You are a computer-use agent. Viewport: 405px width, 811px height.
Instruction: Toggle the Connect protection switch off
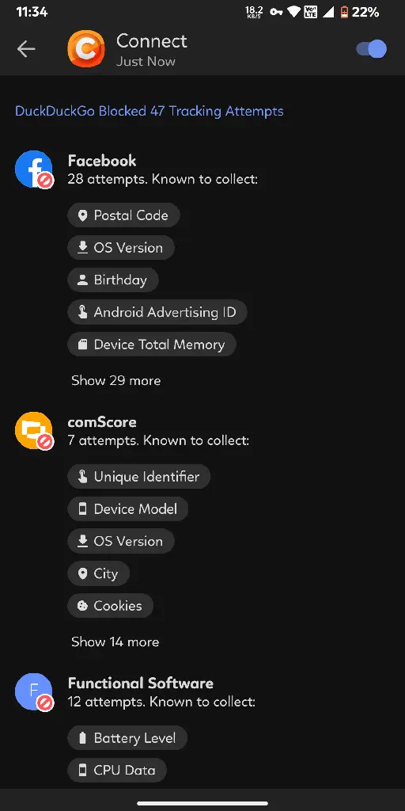[x=371, y=49]
